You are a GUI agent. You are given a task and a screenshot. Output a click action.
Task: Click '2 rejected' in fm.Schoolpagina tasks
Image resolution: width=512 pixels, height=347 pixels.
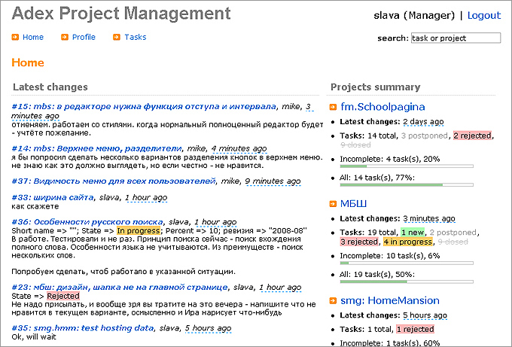click(473, 135)
